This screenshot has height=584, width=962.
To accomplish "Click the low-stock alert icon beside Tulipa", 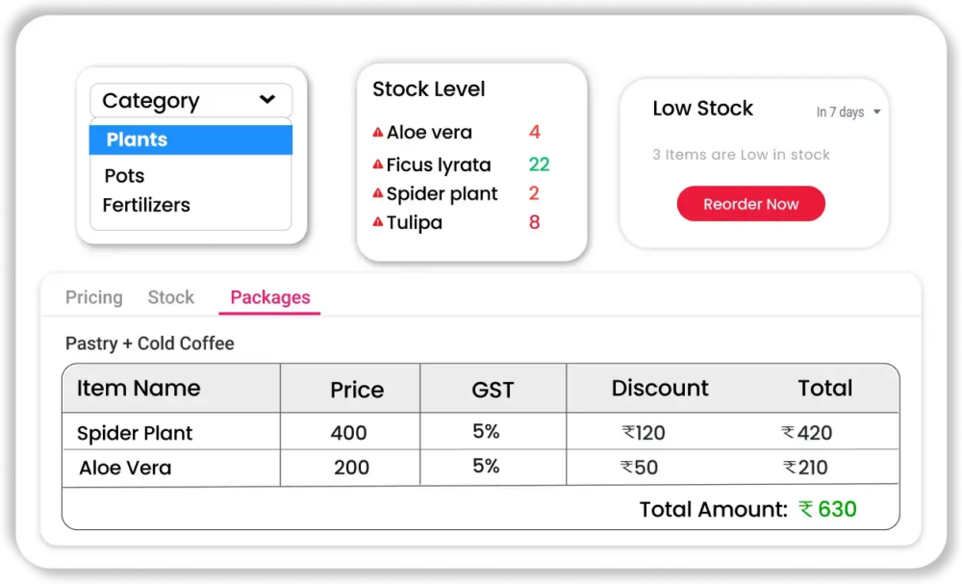I will pyautogui.click(x=376, y=222).
